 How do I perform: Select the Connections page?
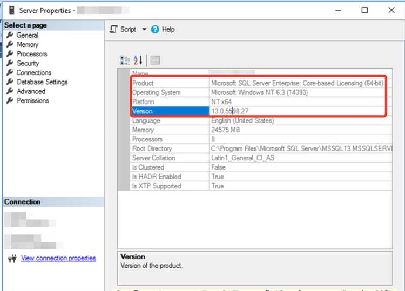click(33, 72)
